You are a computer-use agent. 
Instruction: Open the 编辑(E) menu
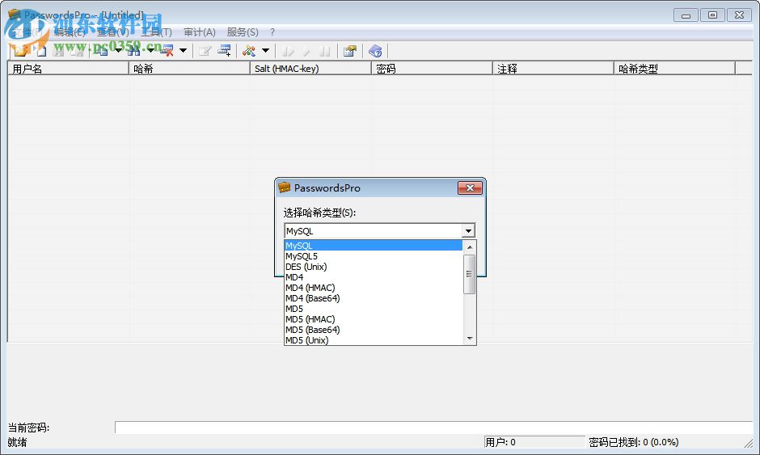(x=70, y=32)
